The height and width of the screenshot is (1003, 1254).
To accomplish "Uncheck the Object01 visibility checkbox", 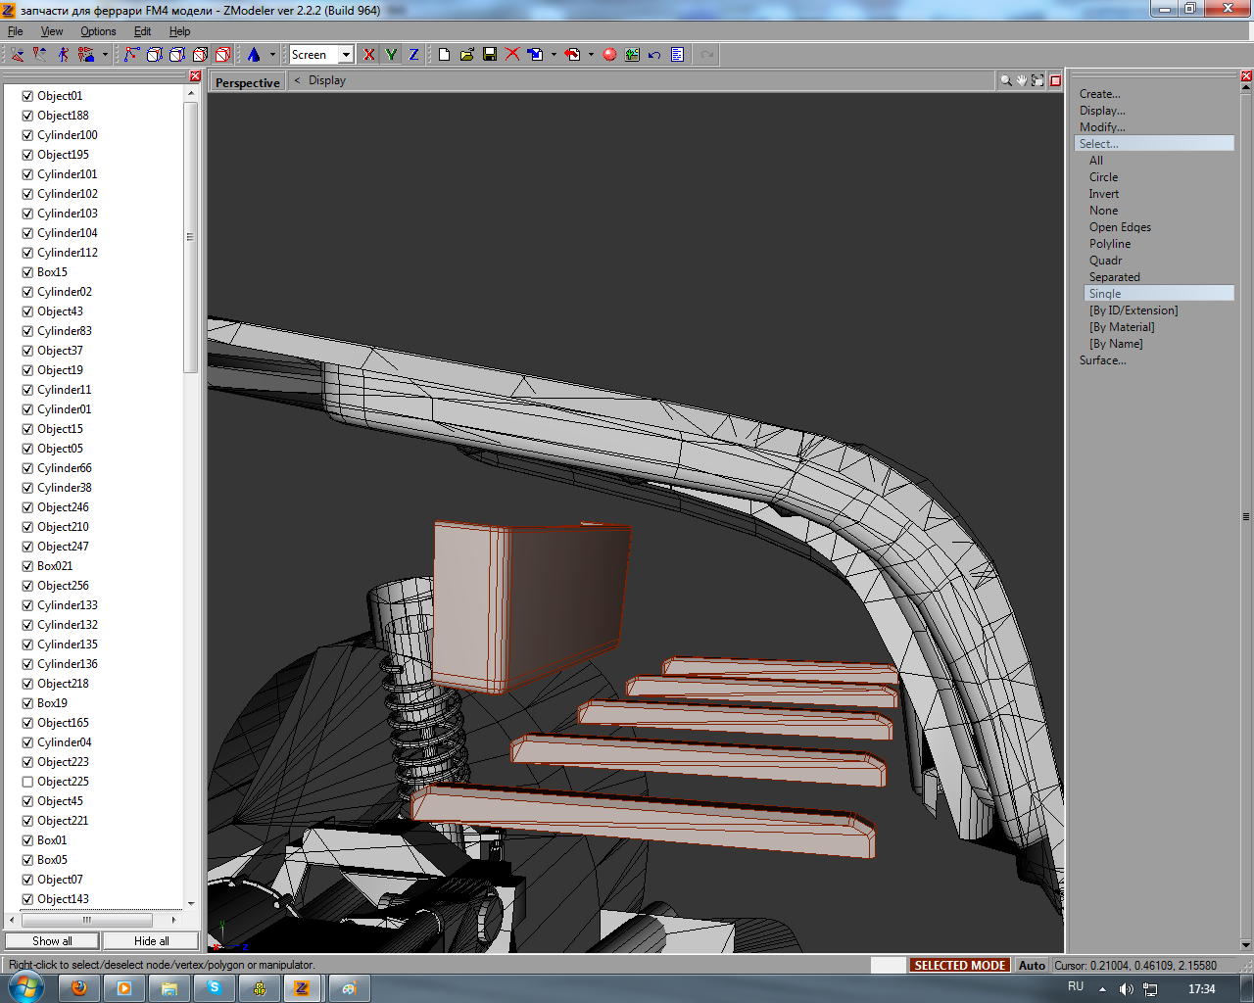I will (x=27, y=96).
